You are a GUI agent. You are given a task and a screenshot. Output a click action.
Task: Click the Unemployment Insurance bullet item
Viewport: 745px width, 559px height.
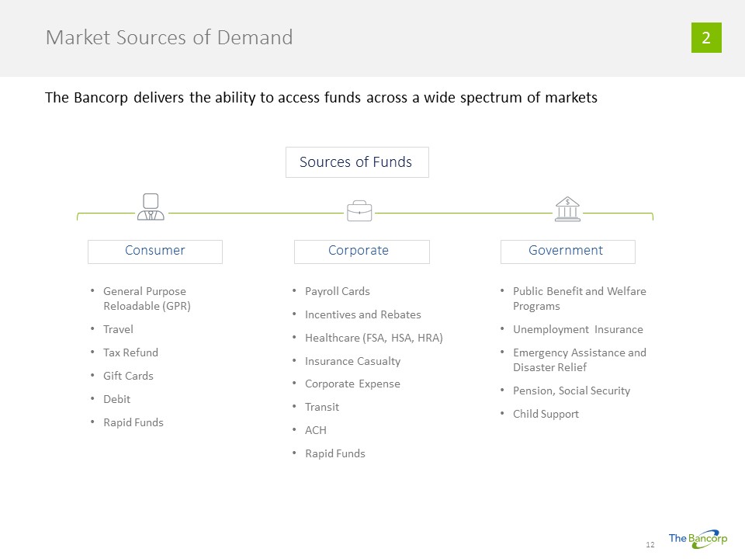pyautogui.click(x=577, y=329)
